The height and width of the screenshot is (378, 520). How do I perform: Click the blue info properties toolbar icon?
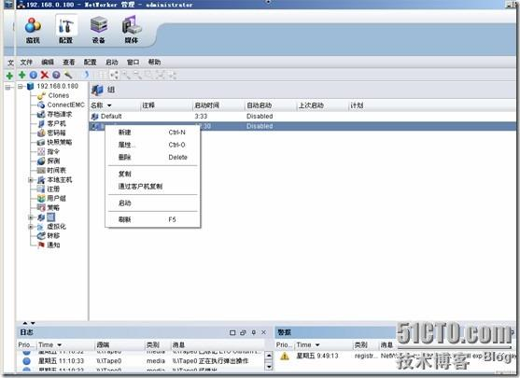point(34,75)
